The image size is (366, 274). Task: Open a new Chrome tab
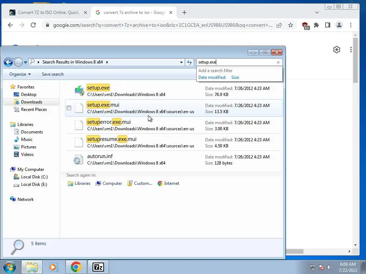(184, 12)
